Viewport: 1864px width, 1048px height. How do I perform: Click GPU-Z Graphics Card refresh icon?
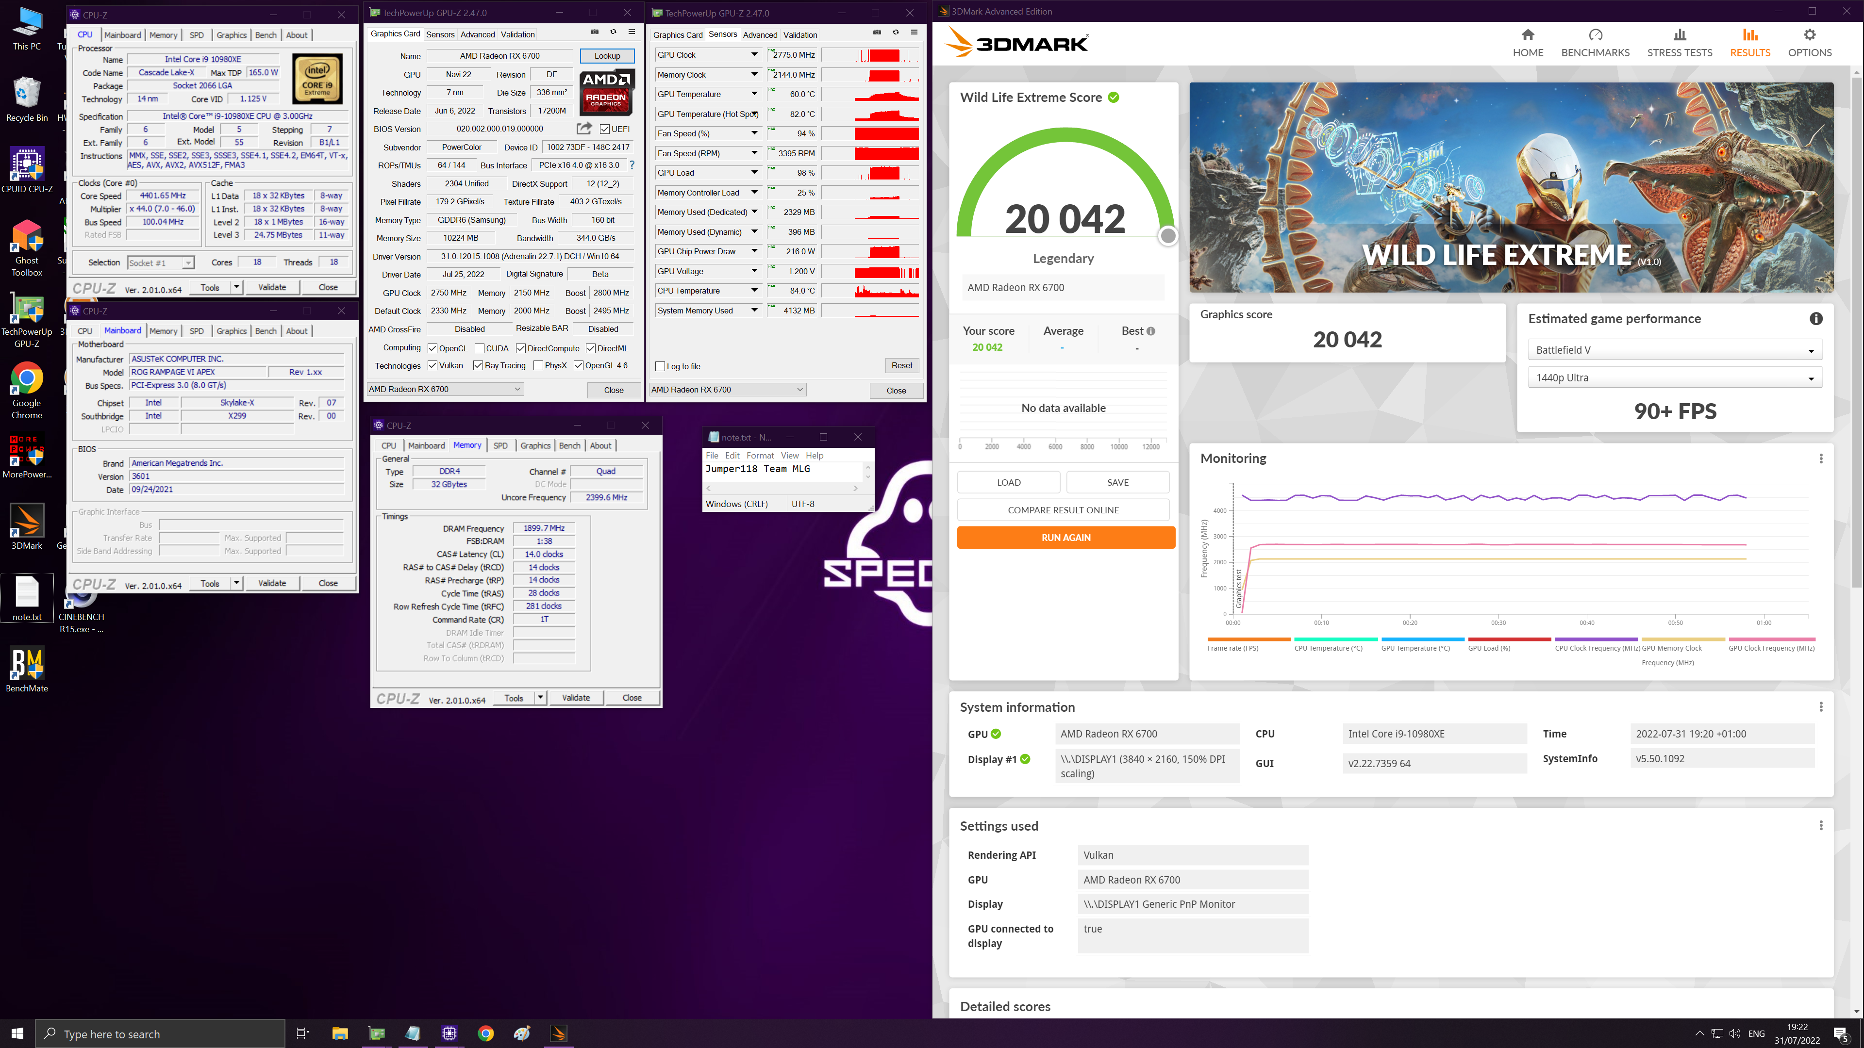pyautogui.click(x=613, y=32)
